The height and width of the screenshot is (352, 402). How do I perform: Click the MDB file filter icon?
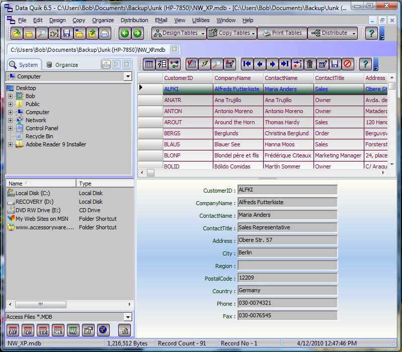pos(43,330)
